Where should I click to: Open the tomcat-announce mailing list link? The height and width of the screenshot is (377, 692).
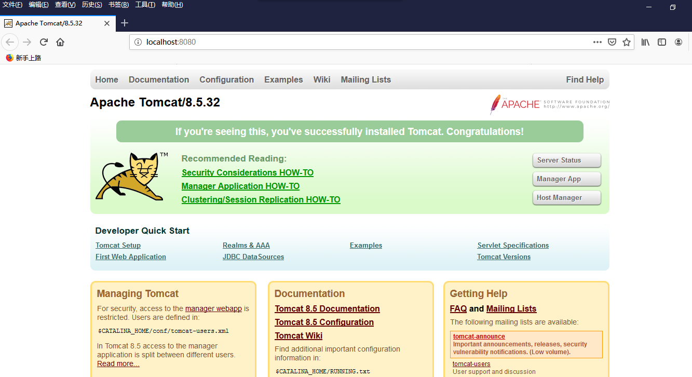(x=479, y=336)
